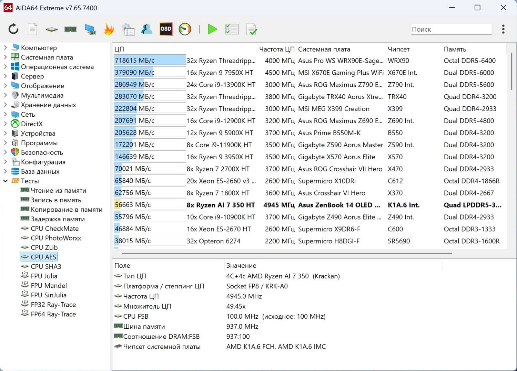Screen dimensions: 517x371
Task: Click the document with green checkmark icon
Action: (x=252, y=29)
